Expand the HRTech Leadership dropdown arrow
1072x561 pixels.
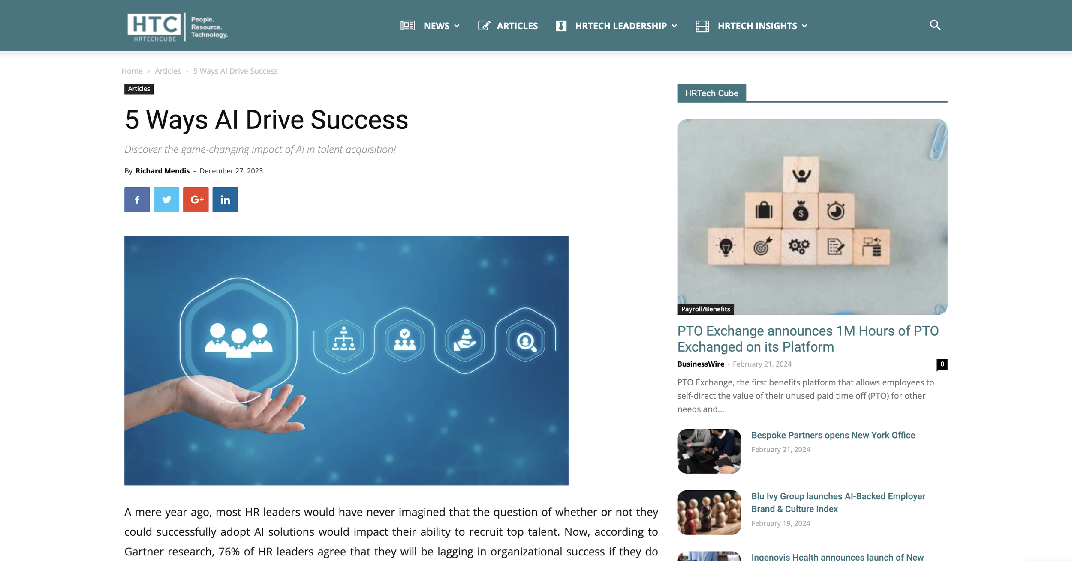(674, 26)
